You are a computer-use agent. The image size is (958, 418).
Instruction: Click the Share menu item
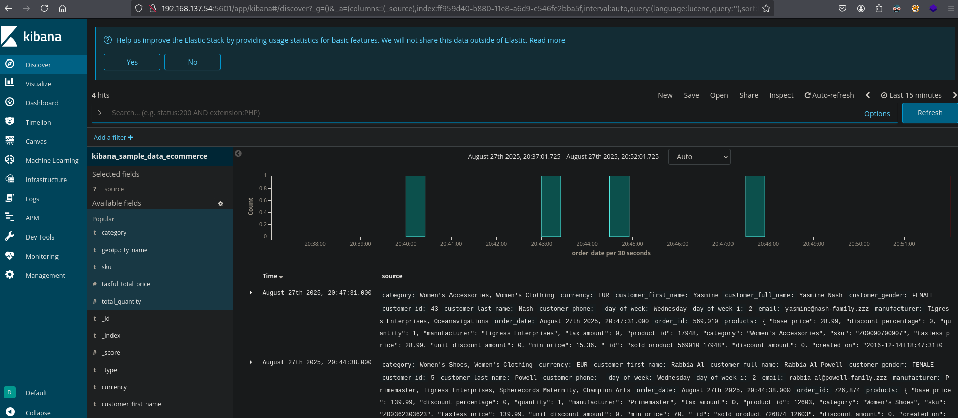(x=749, y=95)
